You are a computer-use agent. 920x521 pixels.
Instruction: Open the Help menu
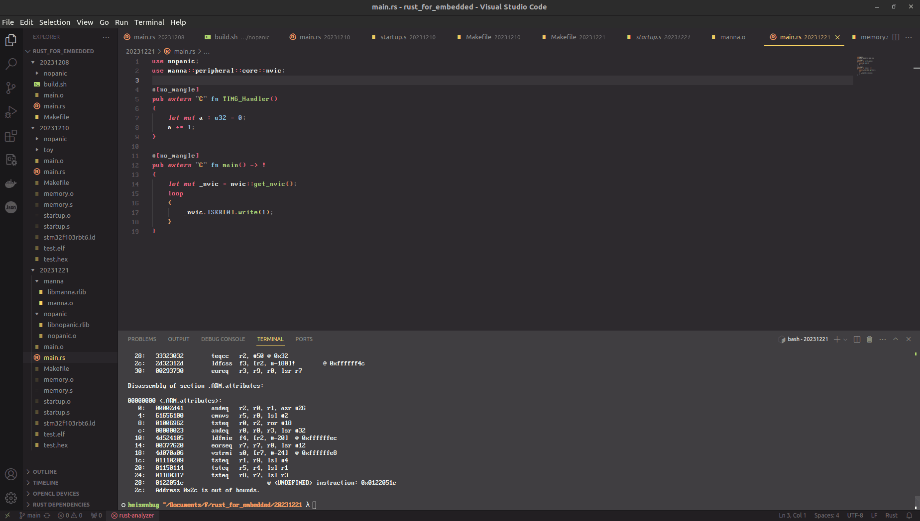(178, 22)
